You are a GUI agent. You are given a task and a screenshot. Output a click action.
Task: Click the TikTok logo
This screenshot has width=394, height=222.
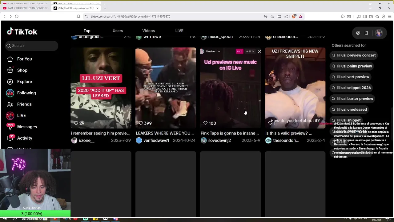coord(22,32)
